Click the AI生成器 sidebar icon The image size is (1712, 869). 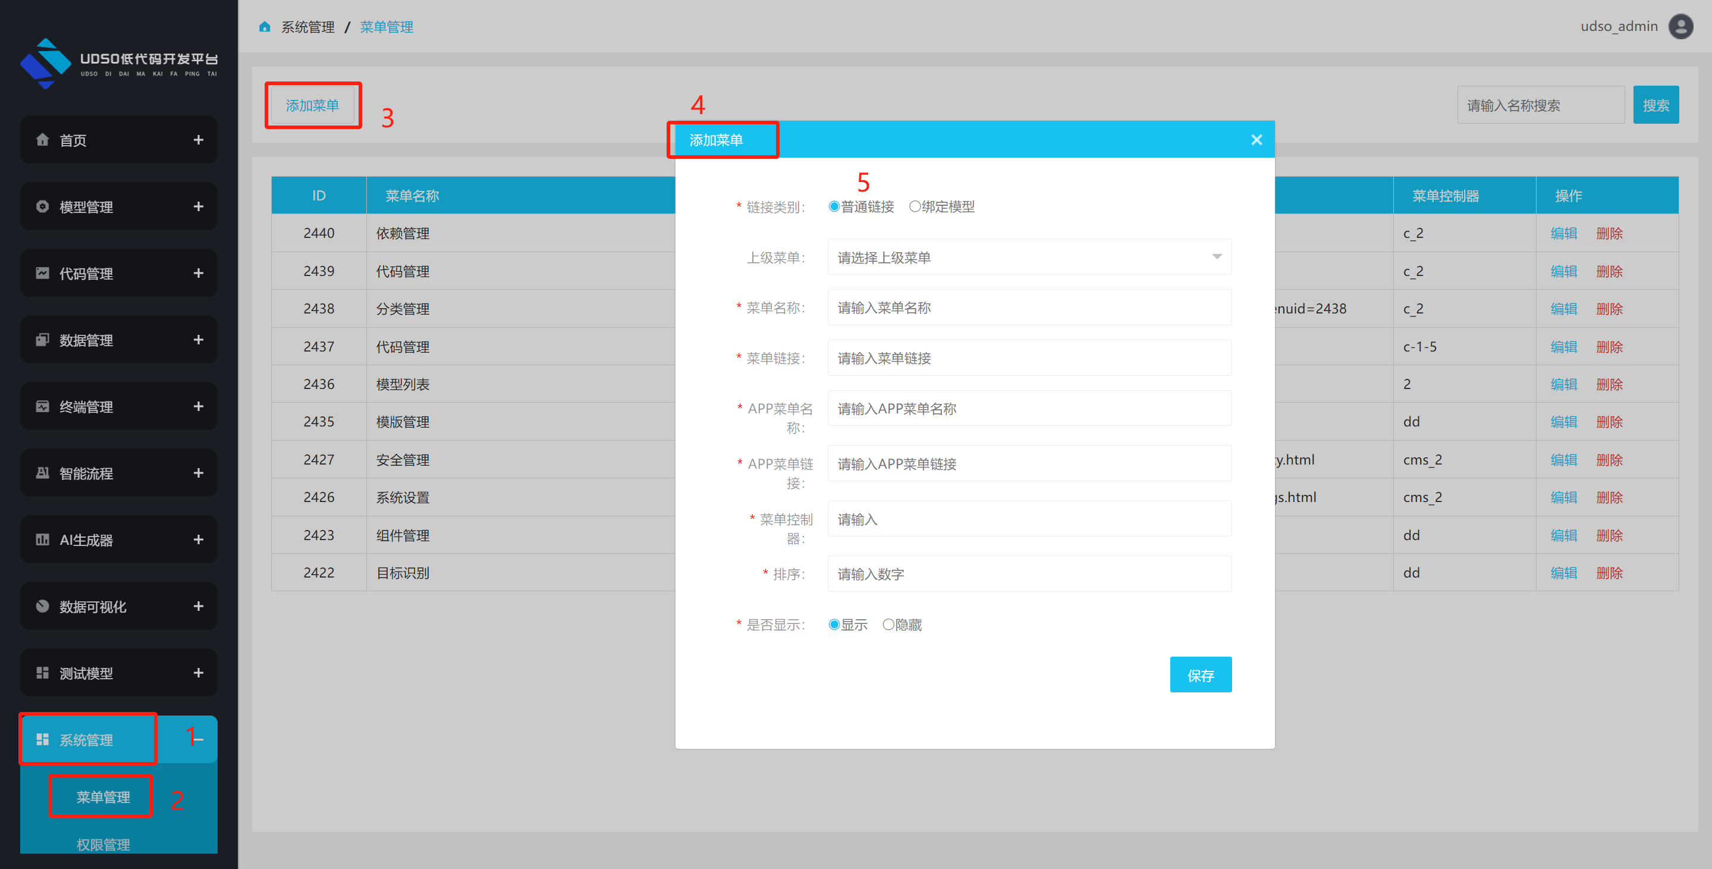pos(43,539)
